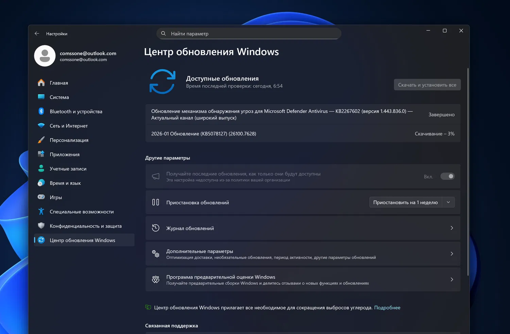Go to Система settings
The width and height of the screenshot is (510, 334).
click(84, 97)
